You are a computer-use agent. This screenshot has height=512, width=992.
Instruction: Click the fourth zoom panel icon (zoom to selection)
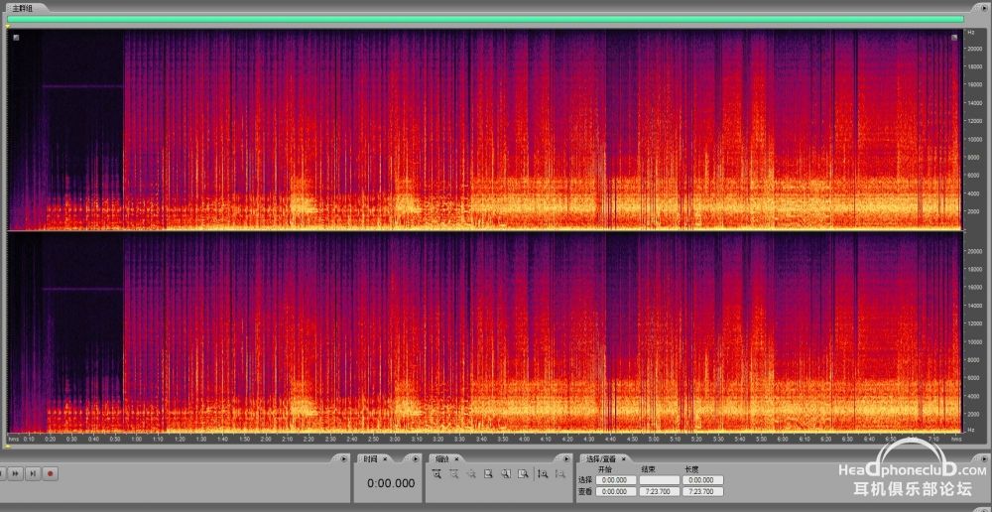point(488,473)
